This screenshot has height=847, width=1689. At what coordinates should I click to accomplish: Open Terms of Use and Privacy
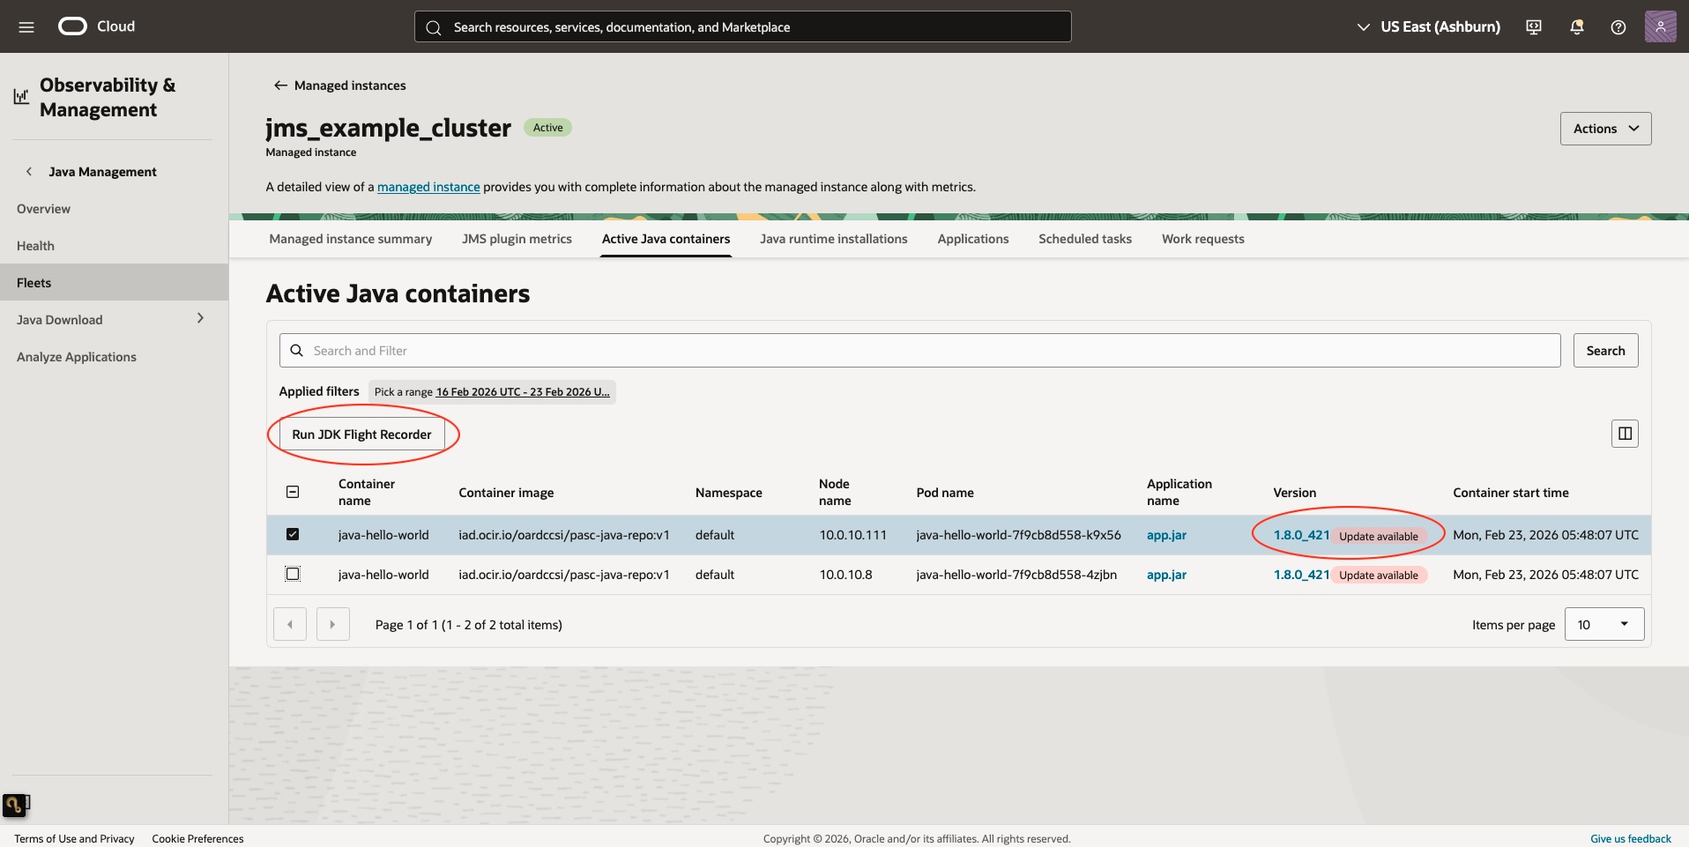(74, 838)
